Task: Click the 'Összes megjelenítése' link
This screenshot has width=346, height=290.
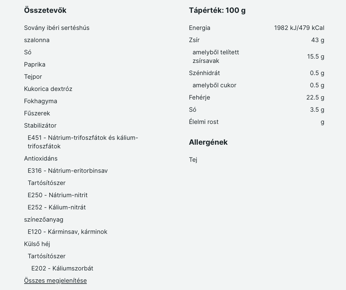Action: coord(55,281)
